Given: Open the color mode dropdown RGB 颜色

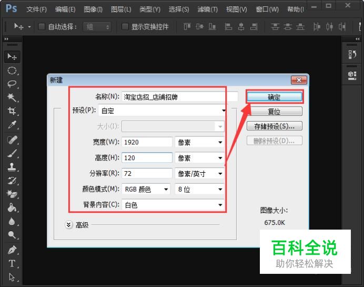Looking at the screenshot, I should tap(146, 190).
